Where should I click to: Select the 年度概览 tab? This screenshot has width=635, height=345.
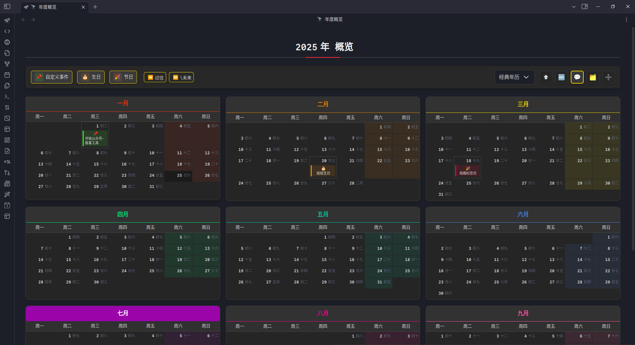tap(51, 7)
